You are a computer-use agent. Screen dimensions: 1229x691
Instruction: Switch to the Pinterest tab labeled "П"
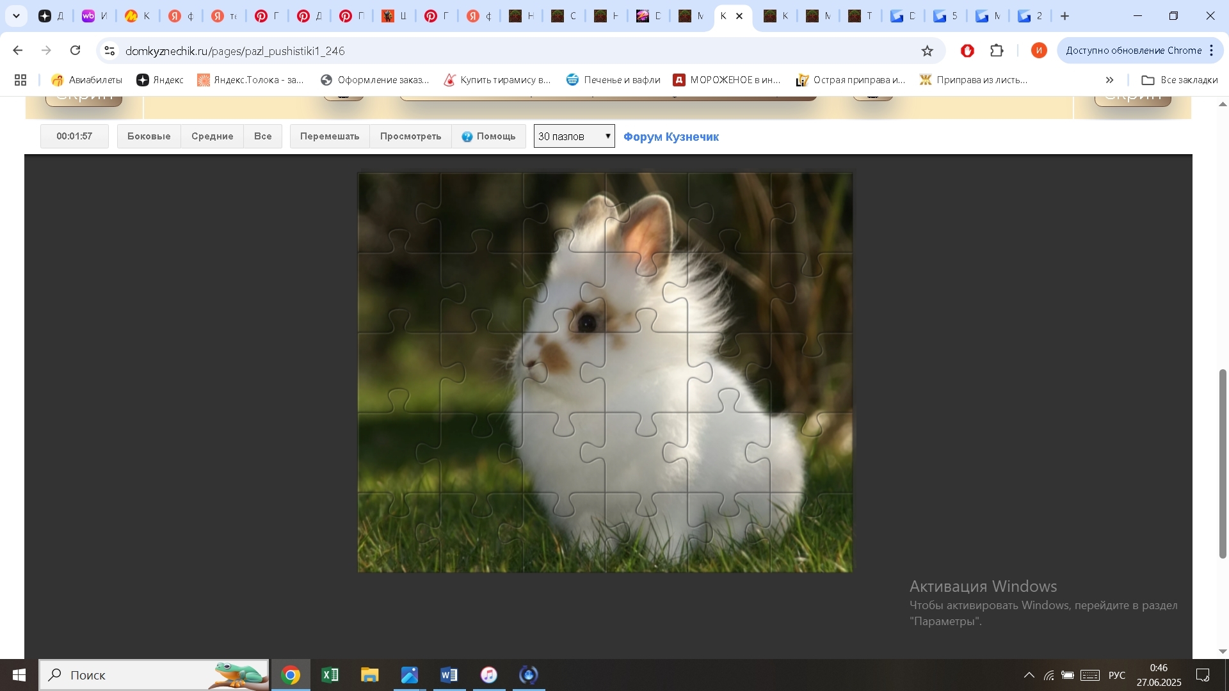coord(353,16)
